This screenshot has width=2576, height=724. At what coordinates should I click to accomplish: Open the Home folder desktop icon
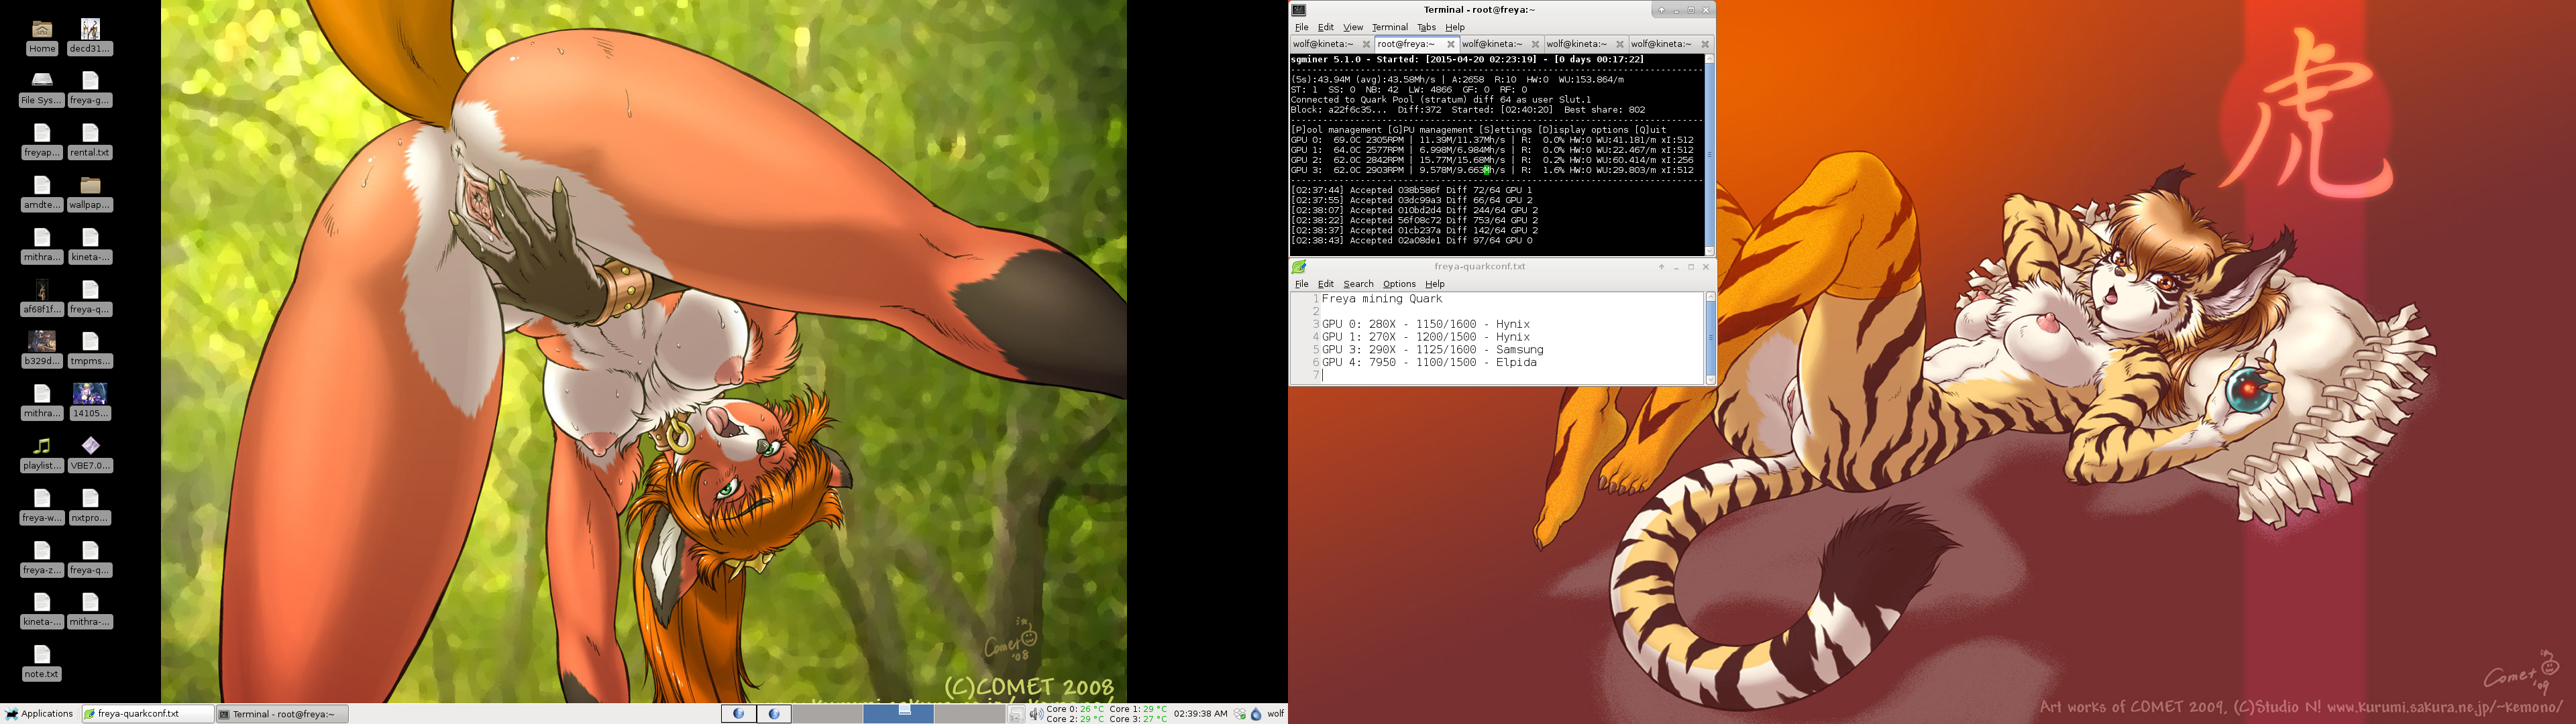tap(42, 37)
